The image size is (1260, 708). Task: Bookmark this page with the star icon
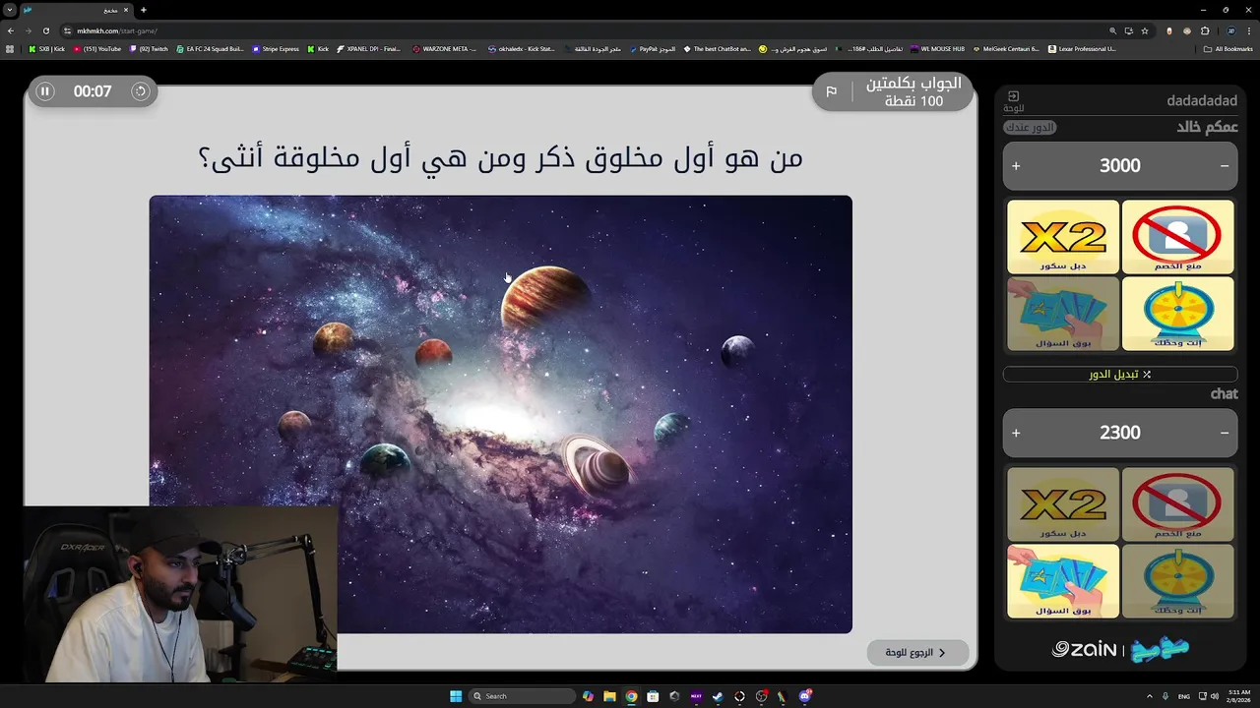pyautogui.click(x=1145, y=30)
